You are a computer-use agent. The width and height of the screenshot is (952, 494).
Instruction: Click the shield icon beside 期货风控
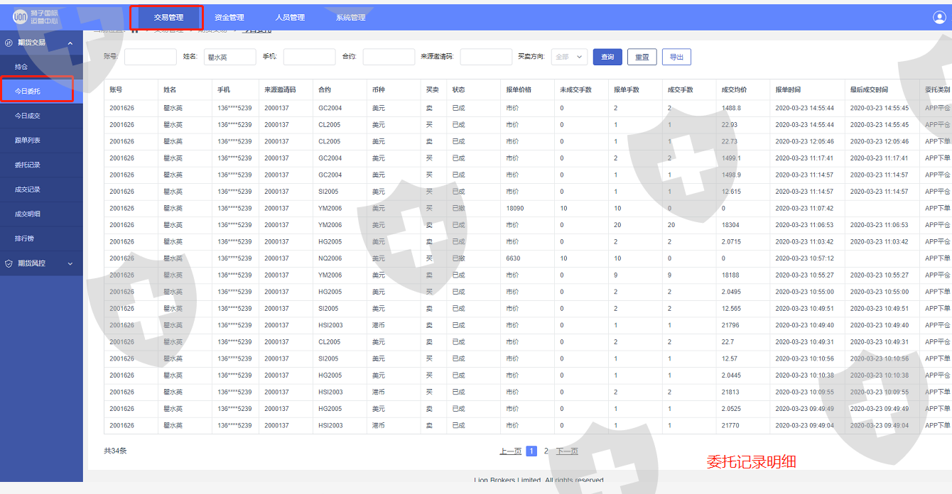(x=9, y=263)
